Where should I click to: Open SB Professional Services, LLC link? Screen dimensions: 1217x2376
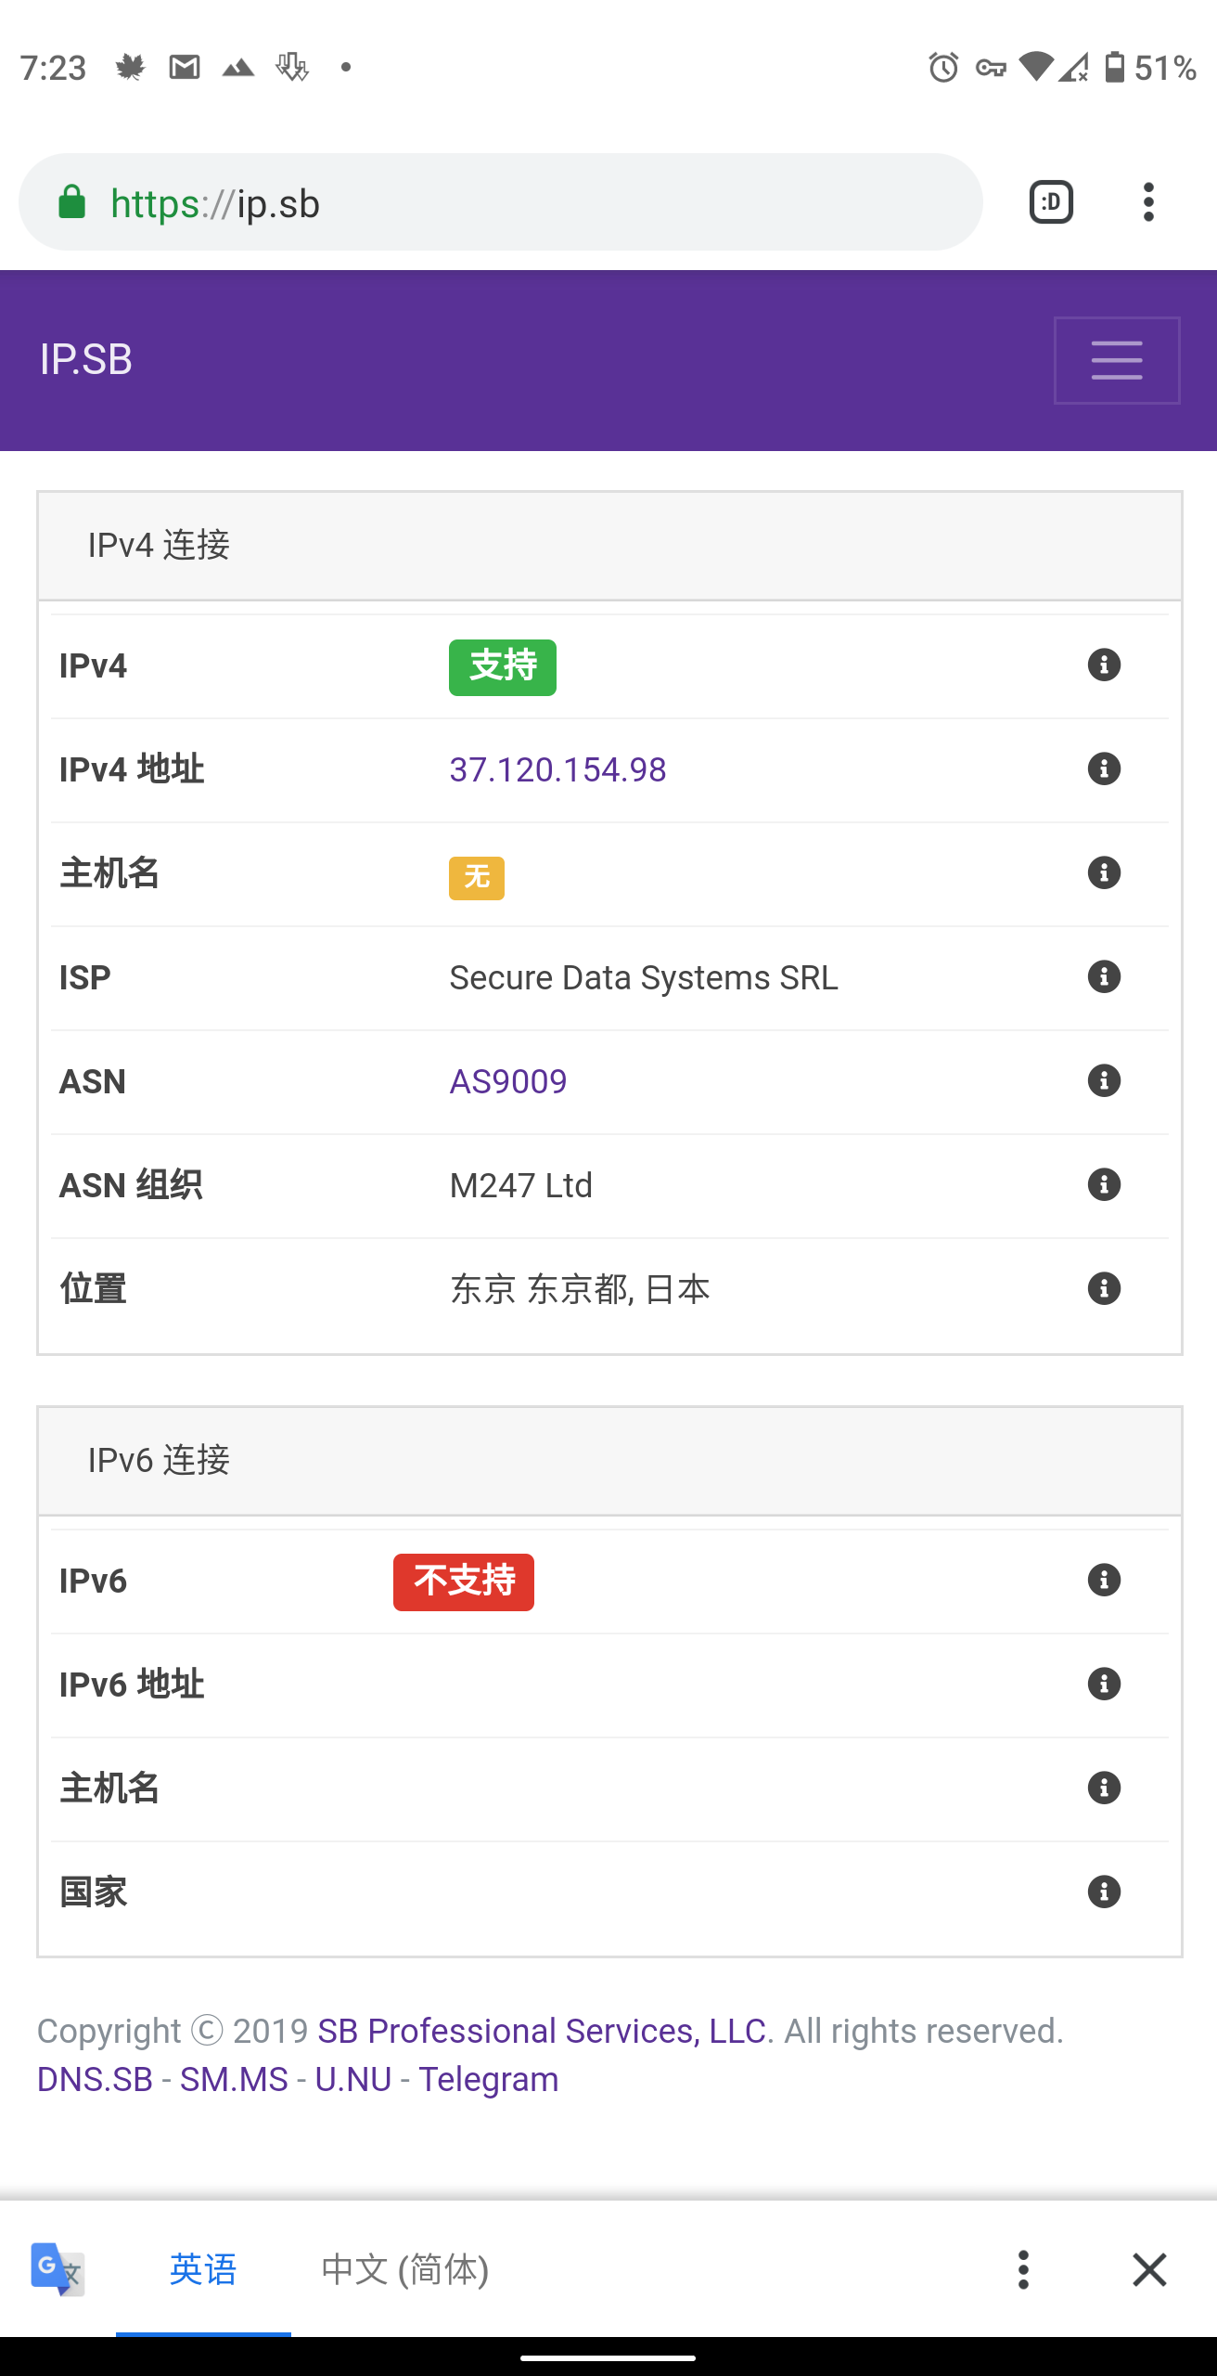click(x=542, y=2031)
